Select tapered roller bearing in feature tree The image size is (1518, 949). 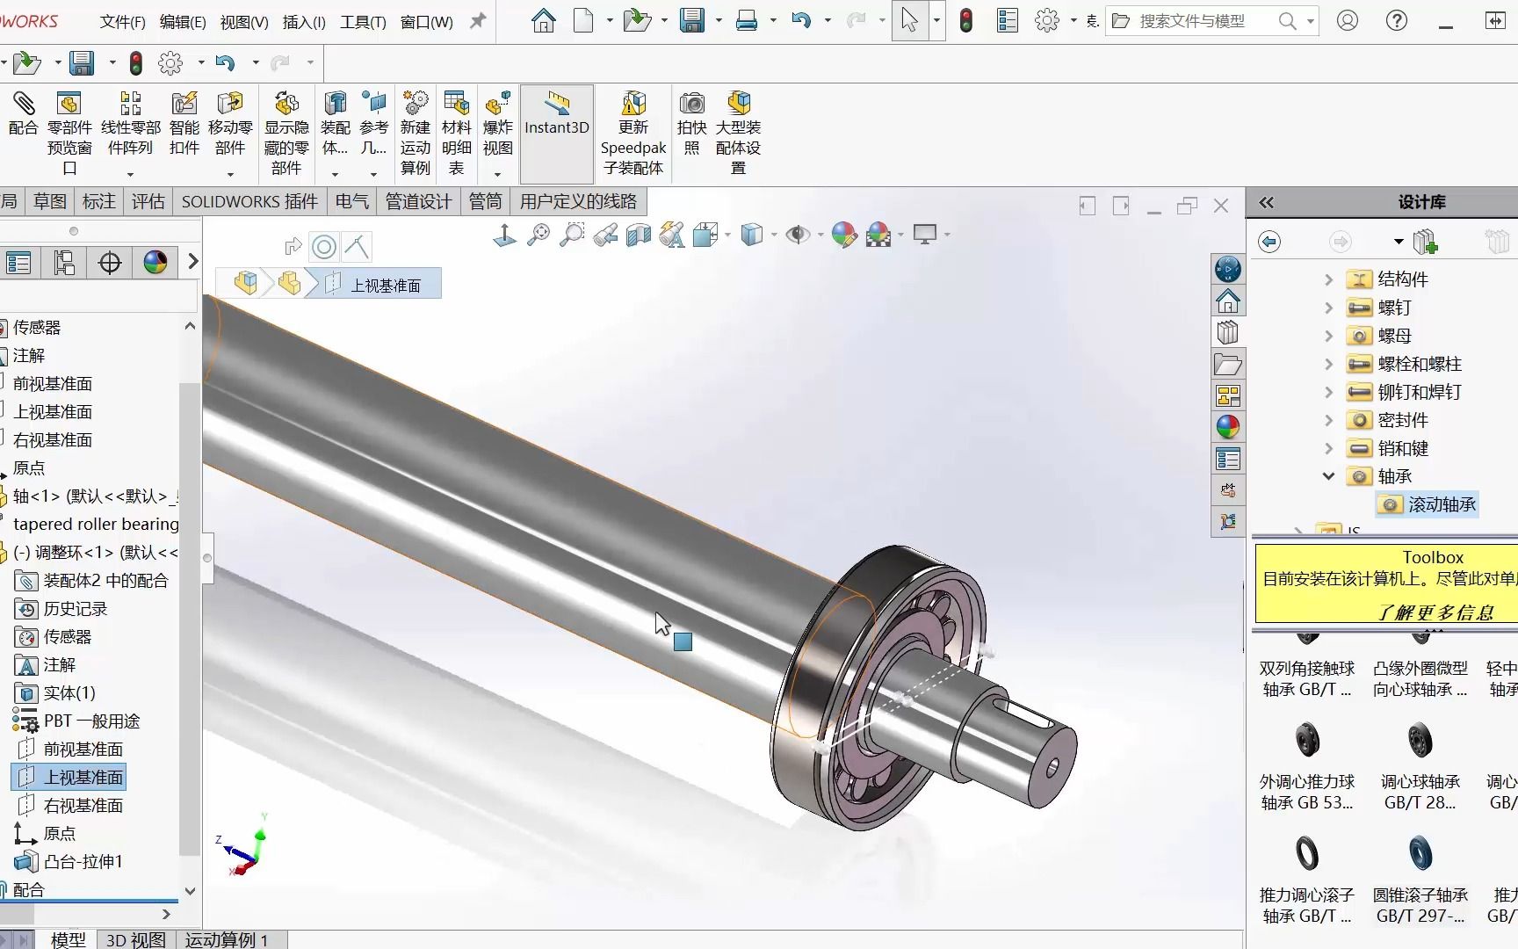pos(96,525)
